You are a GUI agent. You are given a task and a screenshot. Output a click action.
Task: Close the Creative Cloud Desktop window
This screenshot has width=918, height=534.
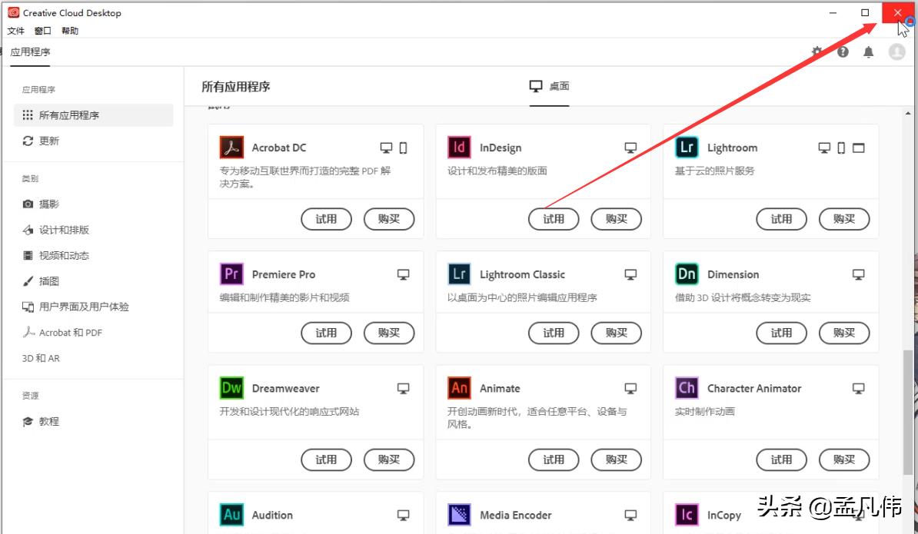click(x=897, y=12)
